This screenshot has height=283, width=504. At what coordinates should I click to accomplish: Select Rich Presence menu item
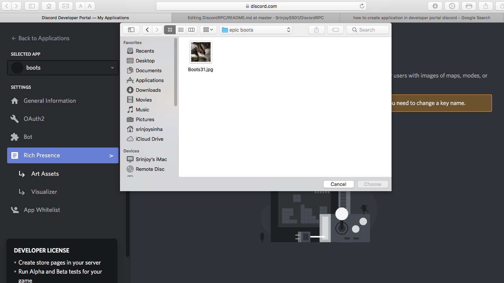(63, 155)
